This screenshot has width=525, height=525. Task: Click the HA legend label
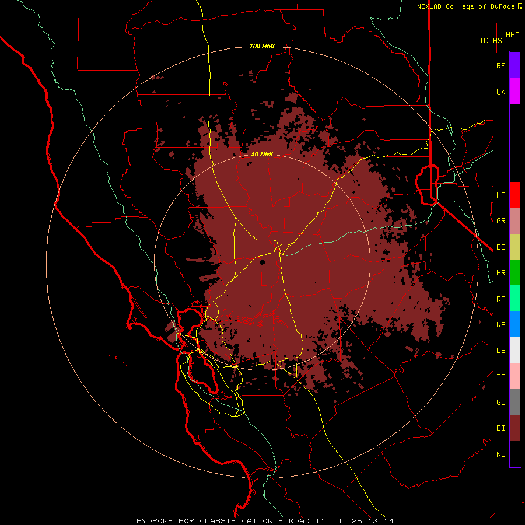tap(501, 195)
